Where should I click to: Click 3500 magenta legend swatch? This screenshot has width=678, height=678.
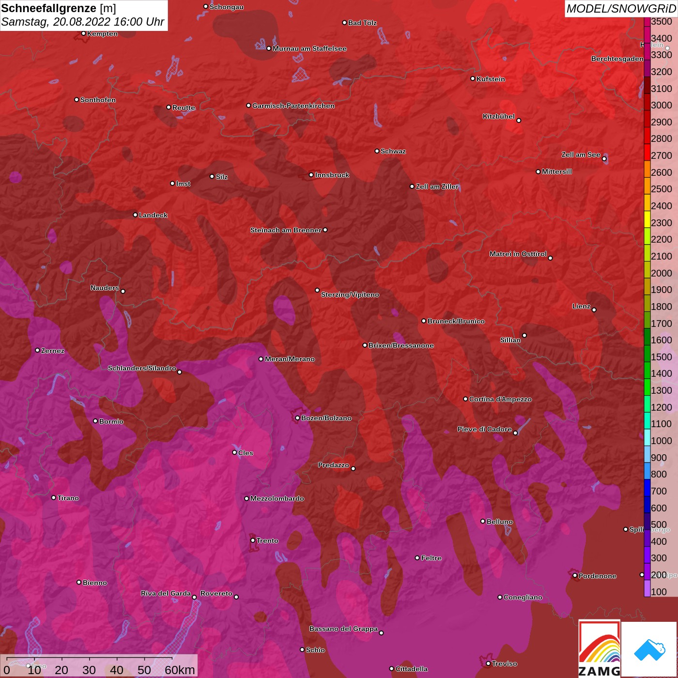647,21
